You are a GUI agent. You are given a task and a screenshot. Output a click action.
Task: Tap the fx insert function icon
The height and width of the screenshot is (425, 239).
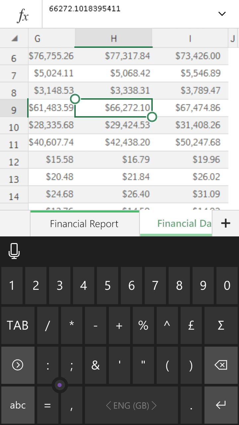pos(22,15)
